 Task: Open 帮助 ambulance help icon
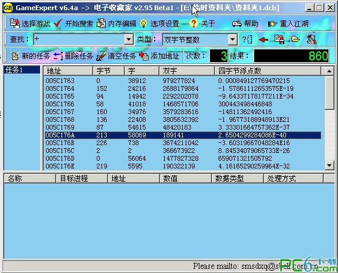pos(237,23)
